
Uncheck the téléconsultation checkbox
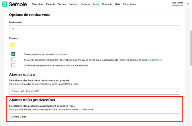tap(13, 54)
